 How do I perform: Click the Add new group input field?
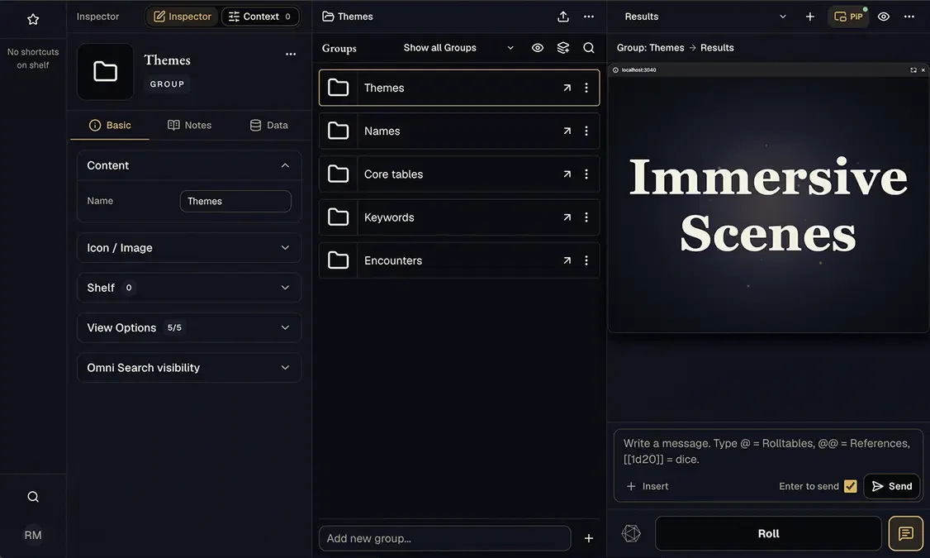click(445, 538)
